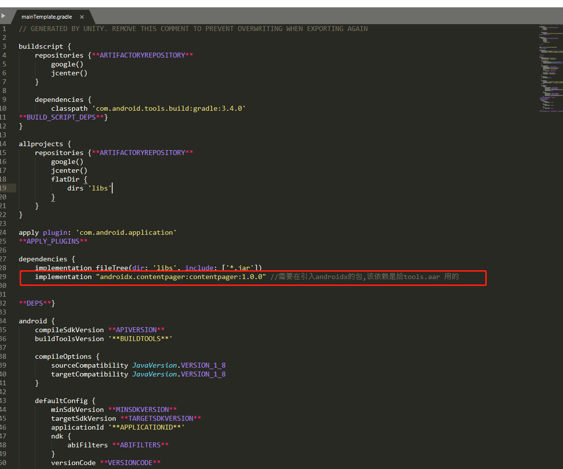Screen dimensions: 563x469
Task: Click the **APPLY_PLUGINS** placeholder
Action: tap(53, 241)
